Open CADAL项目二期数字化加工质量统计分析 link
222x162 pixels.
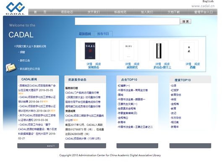coord(84,118)
